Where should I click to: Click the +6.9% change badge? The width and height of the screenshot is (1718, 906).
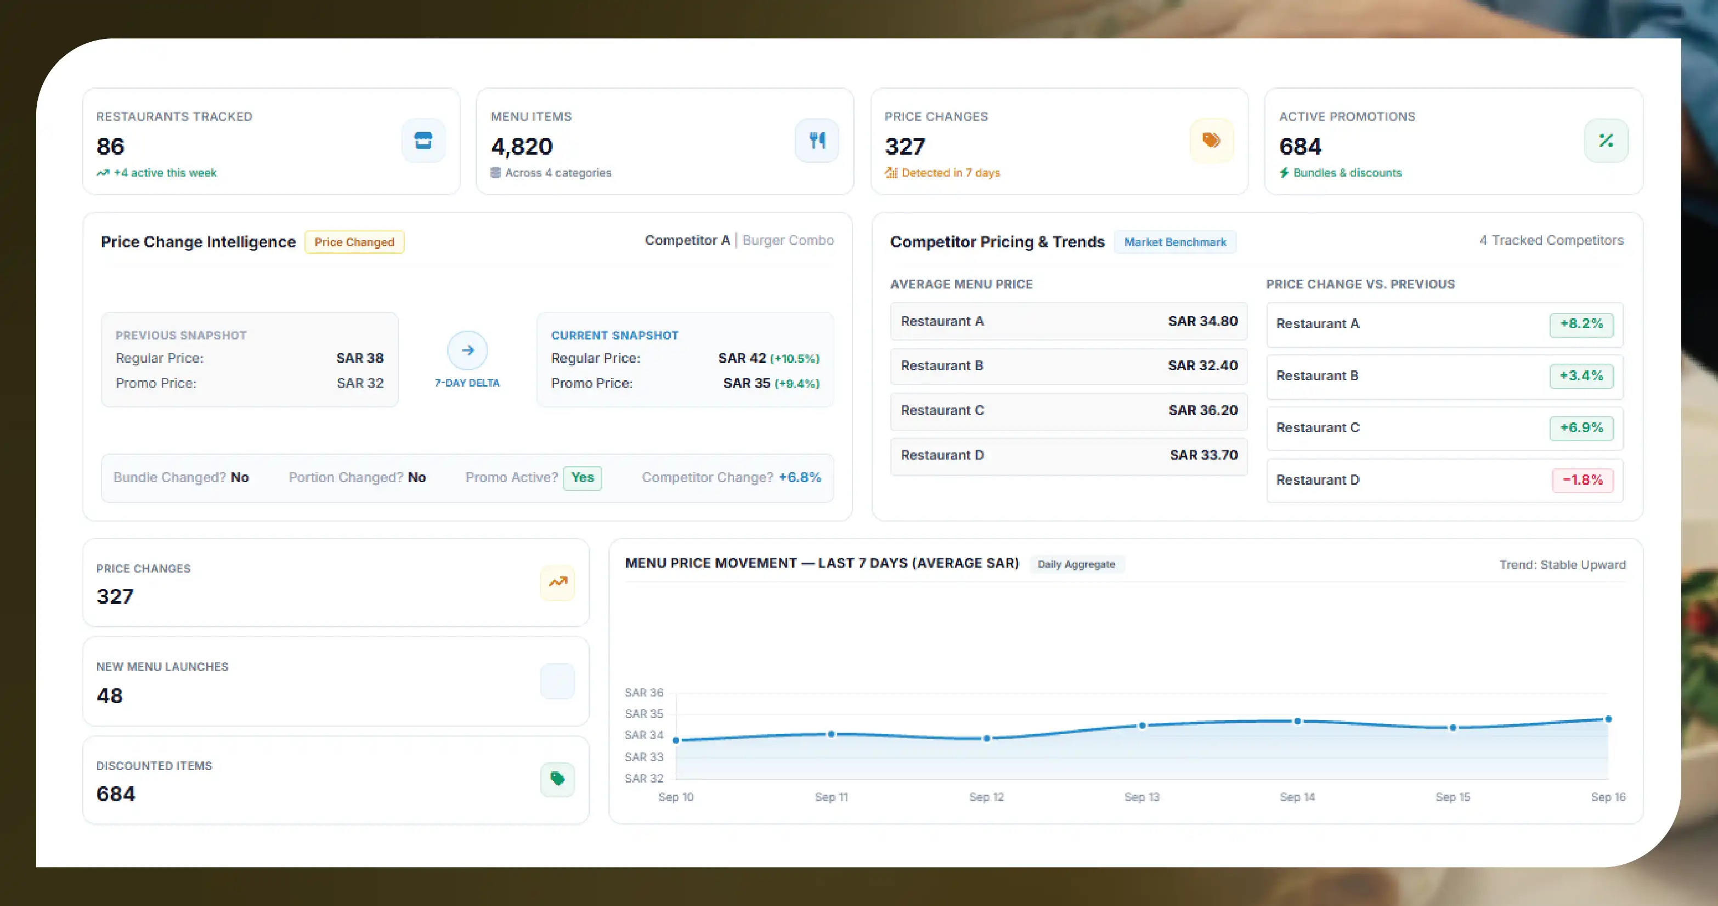pyautogui.click(x=1581, y=428)
